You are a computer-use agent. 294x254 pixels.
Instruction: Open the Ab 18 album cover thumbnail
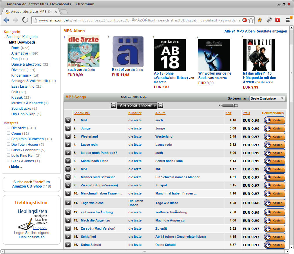click(x=170, y=55)
